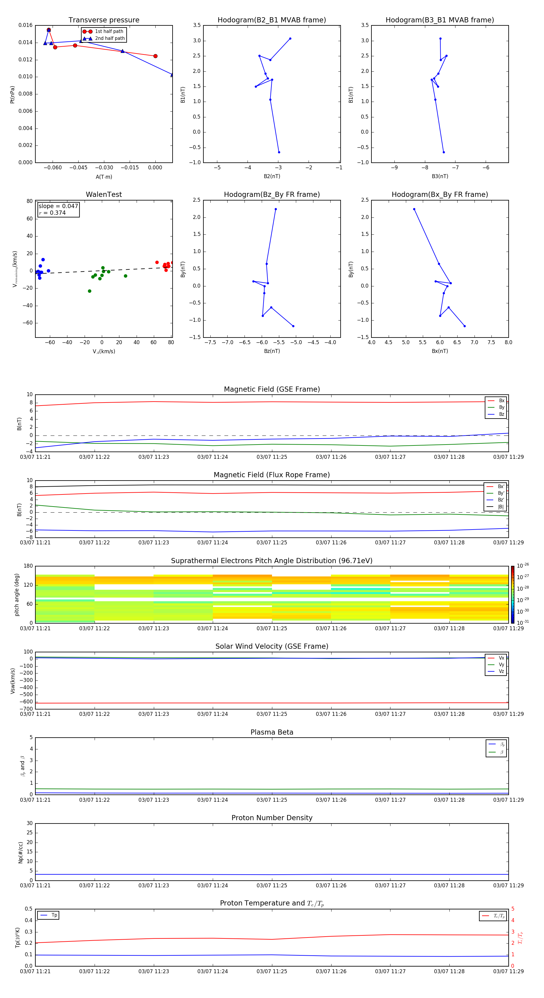Image resolution: width=544 pixels, height=998 pixels.
Task: Click the peak red marker in Transverse pressure
Action: coord(49,30)
